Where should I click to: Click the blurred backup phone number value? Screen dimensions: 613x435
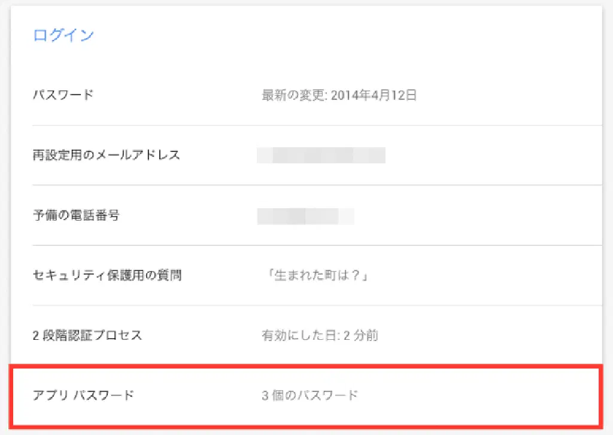[x=305, y=215]
